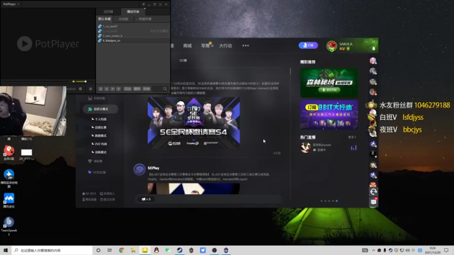
Task: Click the playlist search magnifier icon
Action: tap(165, 89)
